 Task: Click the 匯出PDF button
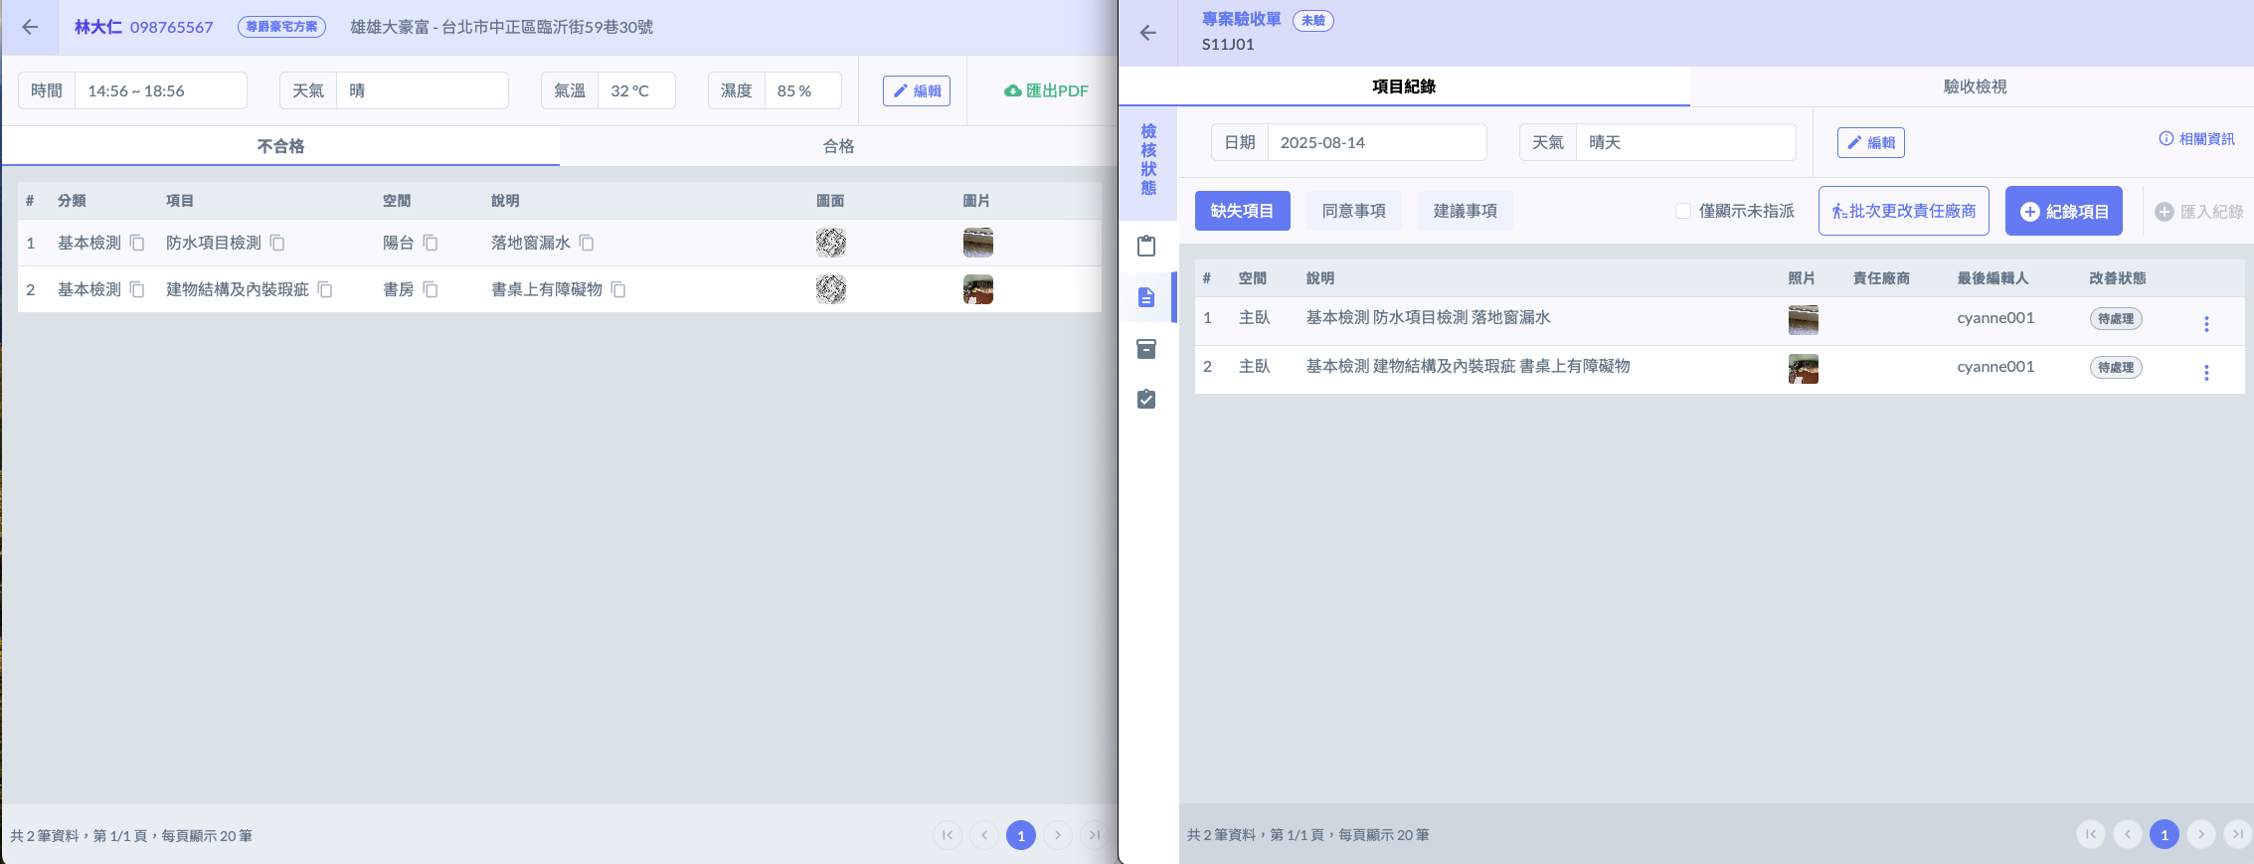1046,90
